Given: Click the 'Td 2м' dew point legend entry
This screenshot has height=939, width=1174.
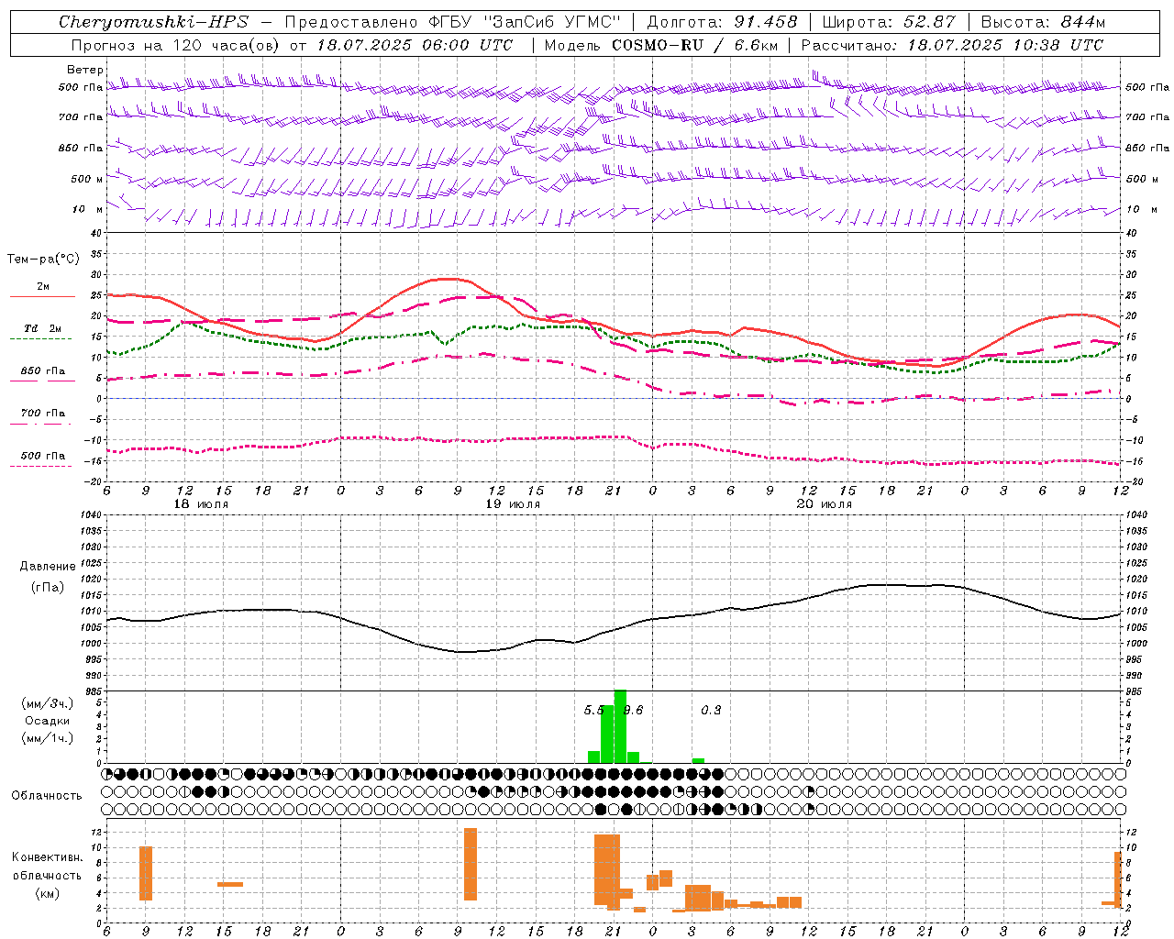Looking at the screenshot, I should pyautogui.click(x=42, y=328).
